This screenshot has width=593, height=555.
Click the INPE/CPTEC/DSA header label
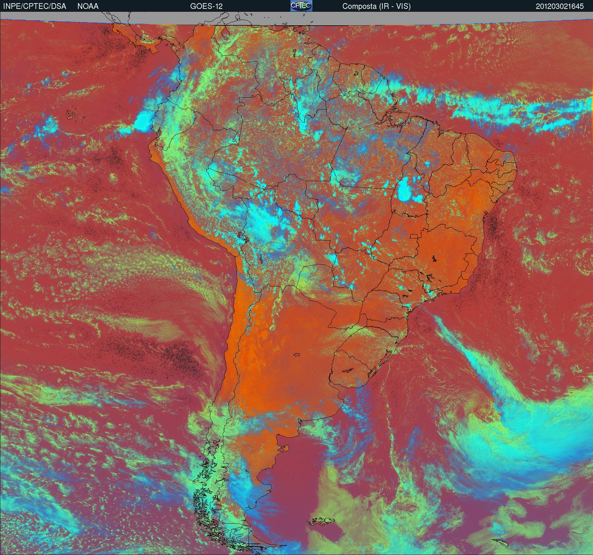pyautogui.click(x=35, y=6)
